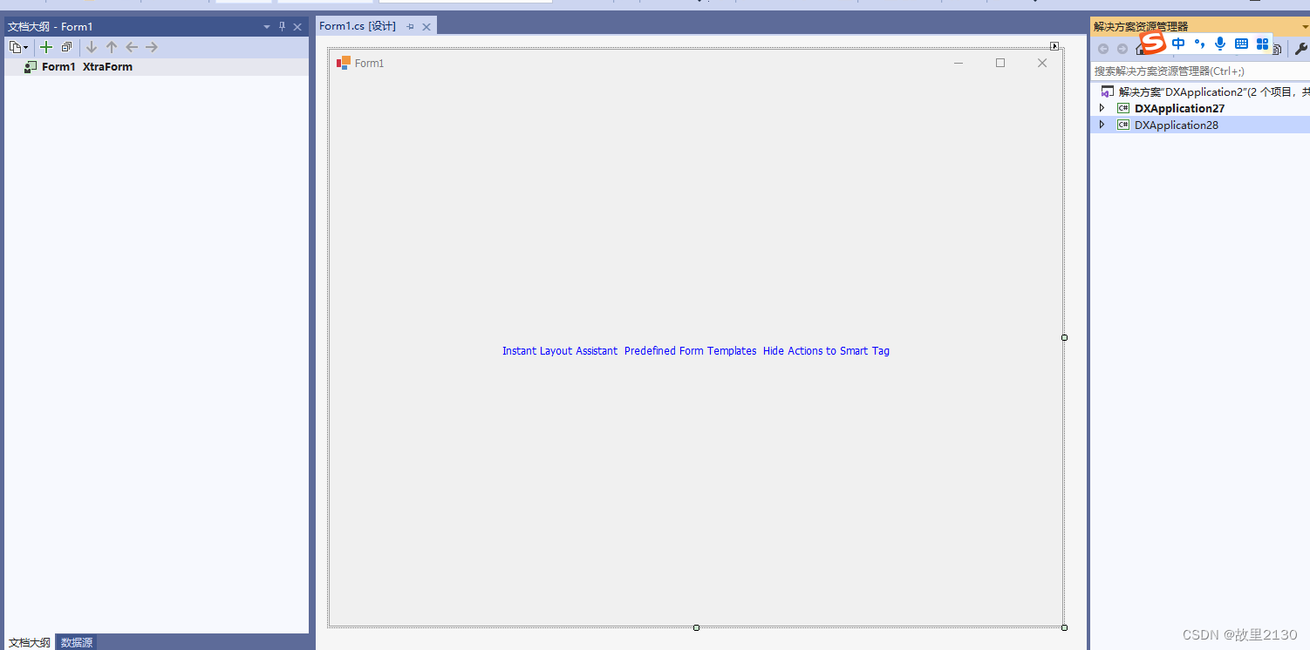This screenshot has width=1310, height=650.
Task: Click the voice input microphone on Sogou toolbar
Action: coord(1219,44)
